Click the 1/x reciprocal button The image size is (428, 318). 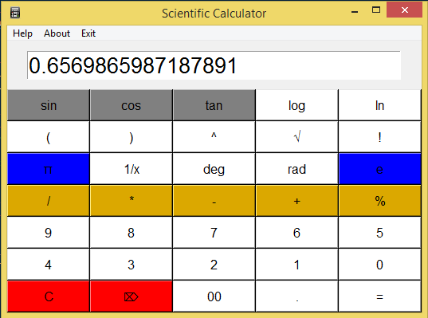click(131, 169)
